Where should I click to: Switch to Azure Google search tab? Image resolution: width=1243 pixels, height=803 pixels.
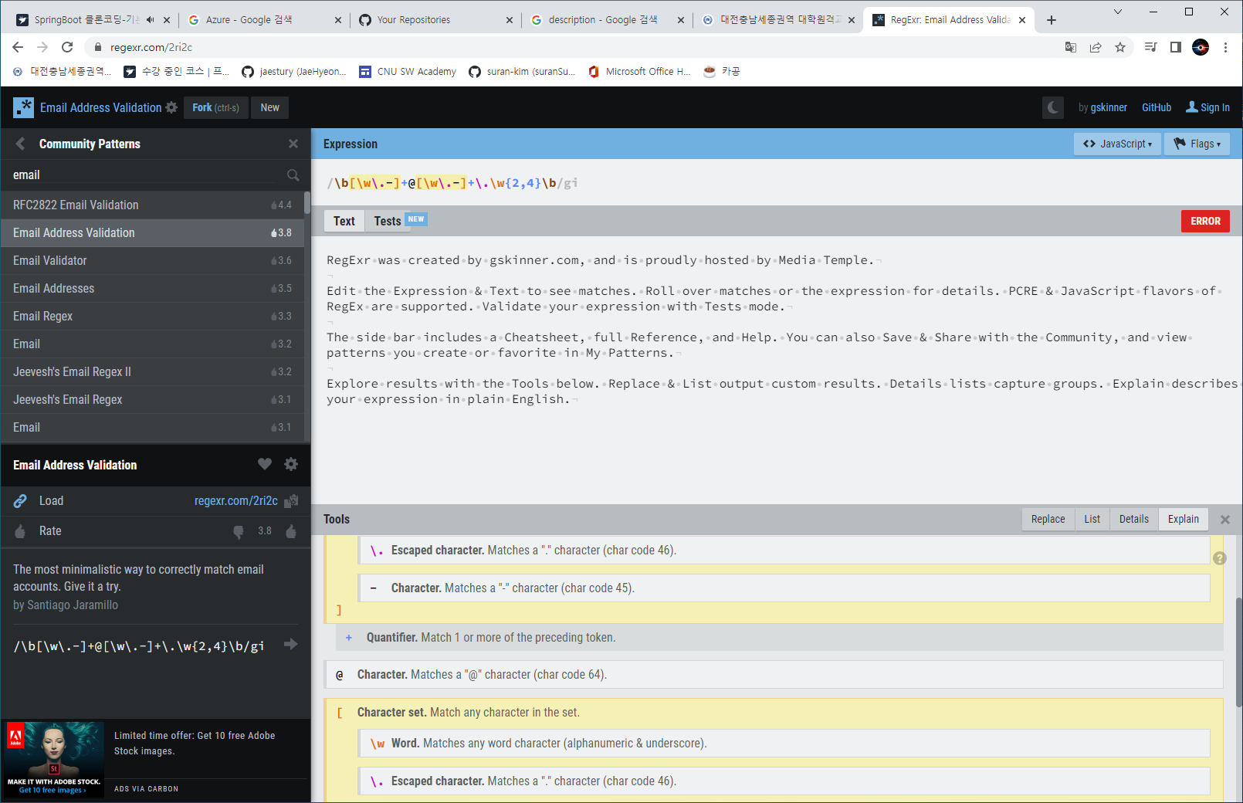pos(265,20)
